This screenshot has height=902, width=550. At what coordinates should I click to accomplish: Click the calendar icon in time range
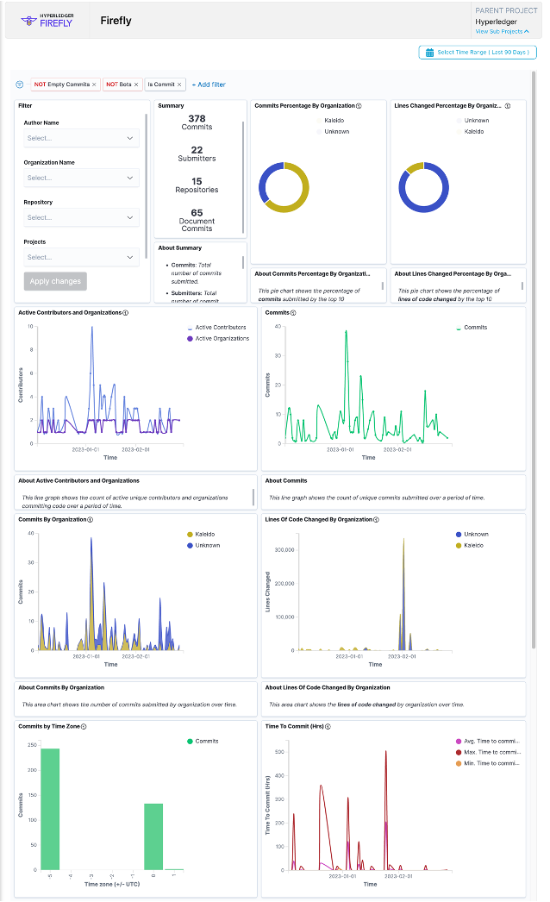coord(429,53)
